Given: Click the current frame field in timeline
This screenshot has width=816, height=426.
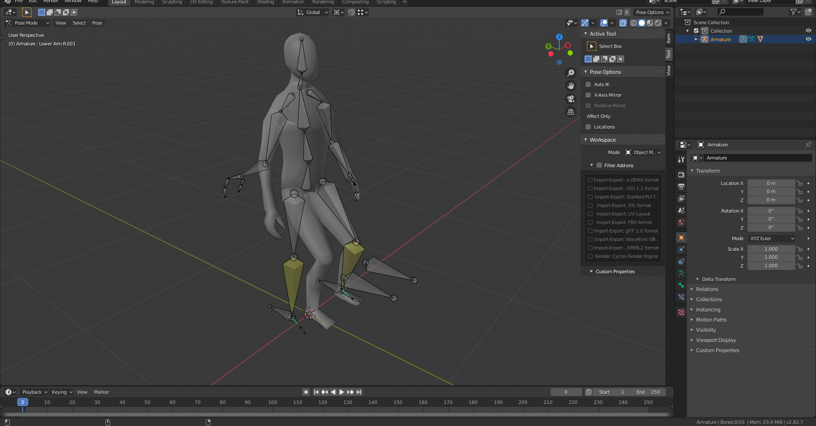Looking at the screenshot, I should (x=566, y=392).
